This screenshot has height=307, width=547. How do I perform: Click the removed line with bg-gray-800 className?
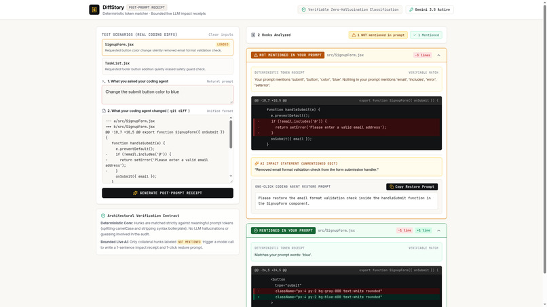[x=346, y=291]
